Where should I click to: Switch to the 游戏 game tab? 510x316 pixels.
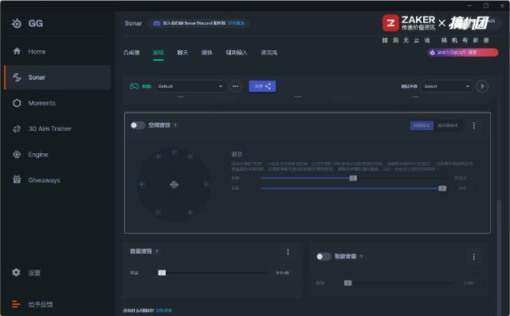(159, 53)
